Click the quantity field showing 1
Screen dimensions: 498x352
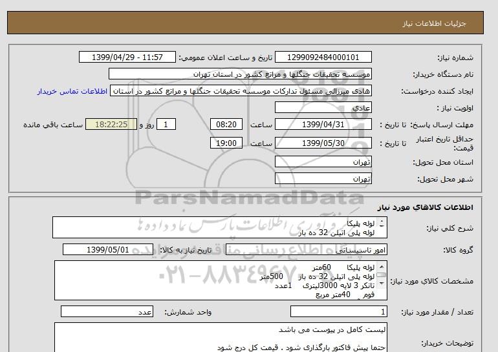pos(338,312)
